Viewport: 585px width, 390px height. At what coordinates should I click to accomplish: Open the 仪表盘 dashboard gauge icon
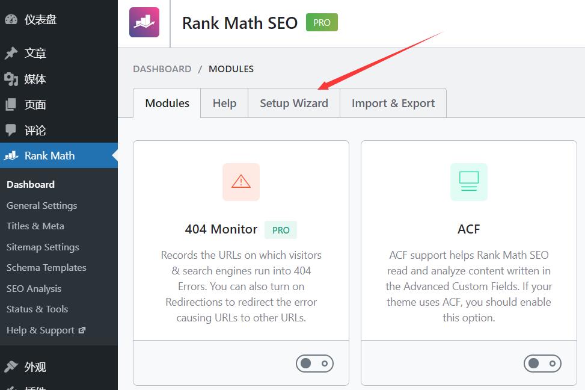coord(11,19)
